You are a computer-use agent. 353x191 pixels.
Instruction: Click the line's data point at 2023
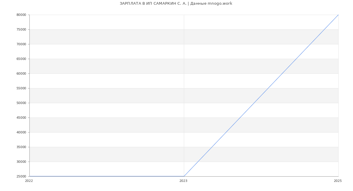184,176
